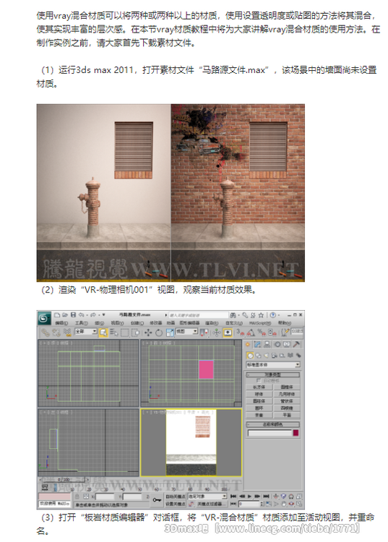
Task: Select the Lights category icon
Action: [266, 356]
